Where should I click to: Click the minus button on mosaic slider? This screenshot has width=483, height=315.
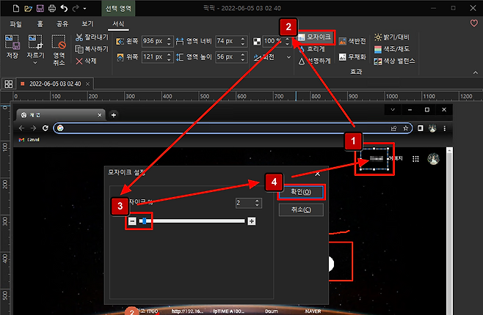coord(132,220)
